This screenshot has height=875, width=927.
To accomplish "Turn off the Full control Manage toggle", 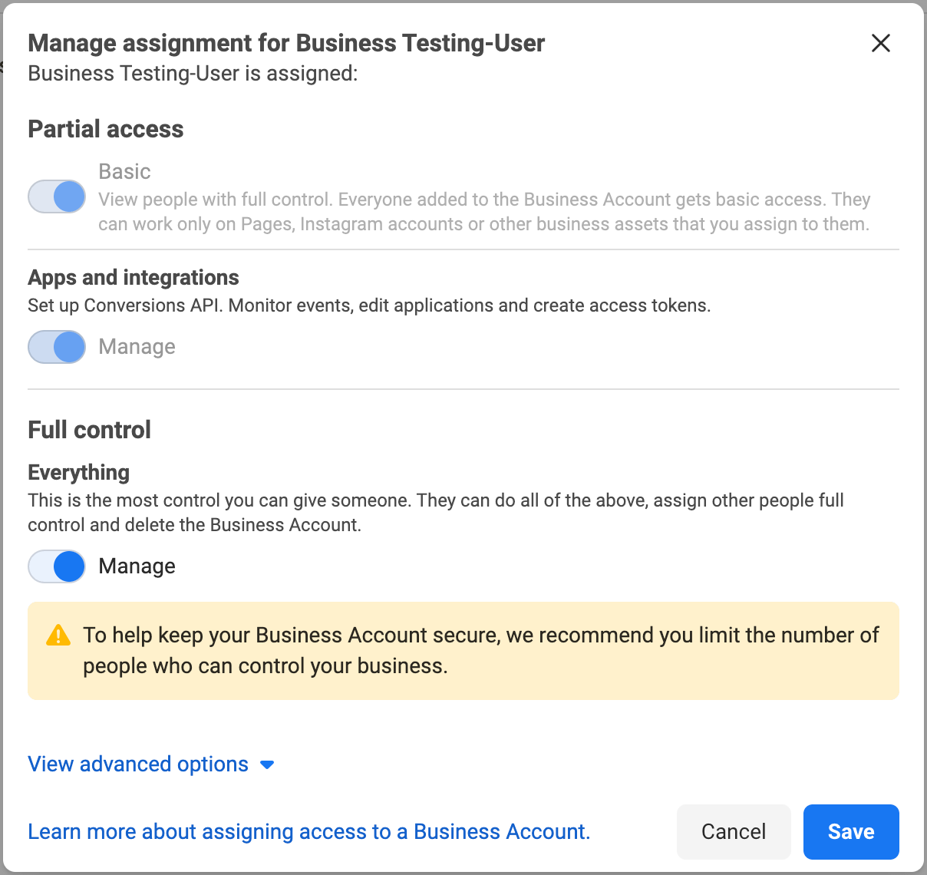I will (57, 566).
